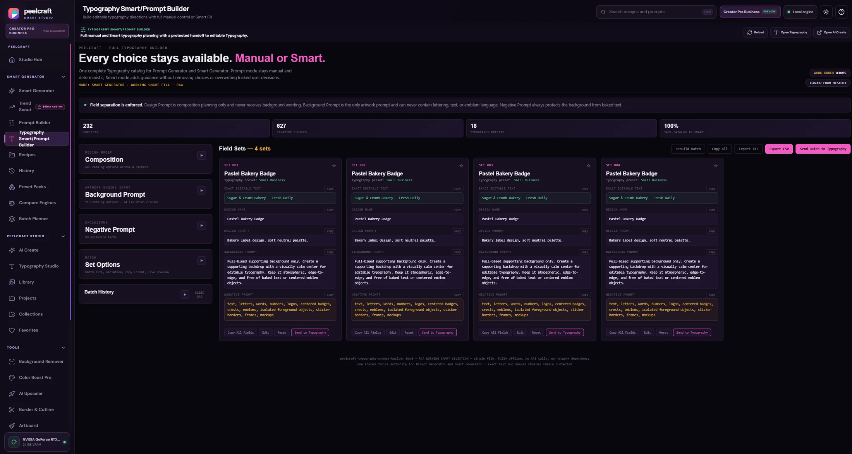The width and height of the screenshot is (852, 454).
Task: Click Send Batch to Typography button
Action: (823, 149)
